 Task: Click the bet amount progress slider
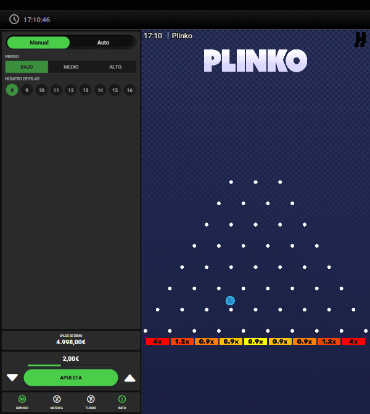click(71, 365)
